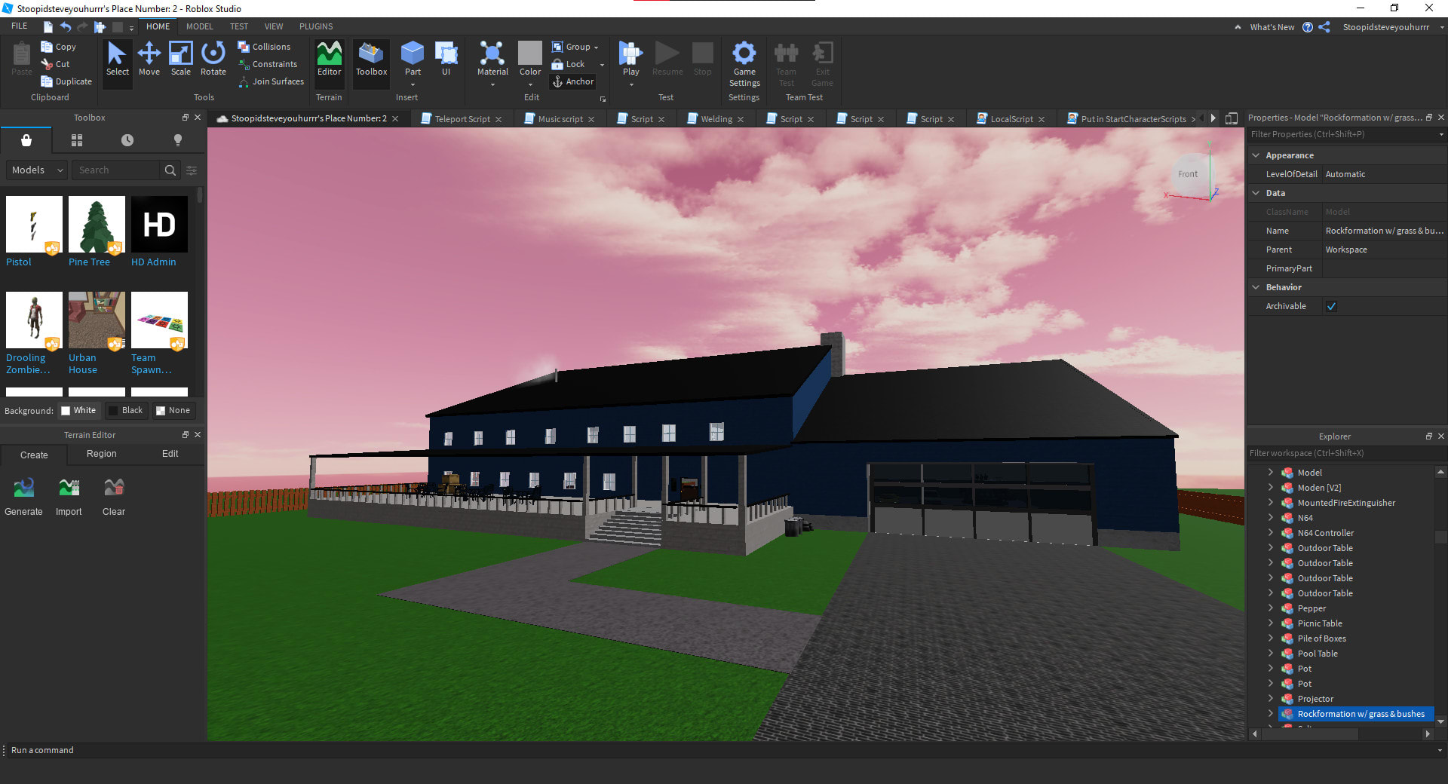Viewport: 1448px width, 784px height.
Task: Open the Color dropdown arrow
Action: point(530,84)
